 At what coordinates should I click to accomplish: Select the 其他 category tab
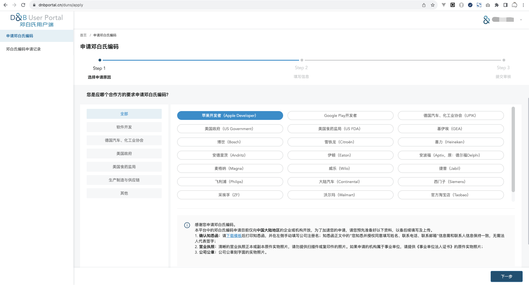pos(124,193)
